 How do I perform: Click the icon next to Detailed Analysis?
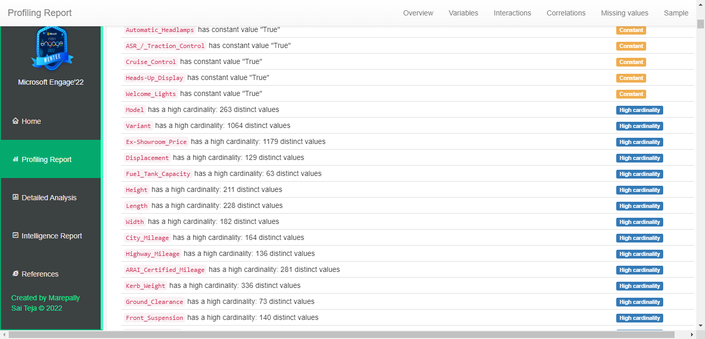click(x=15, y=197)
